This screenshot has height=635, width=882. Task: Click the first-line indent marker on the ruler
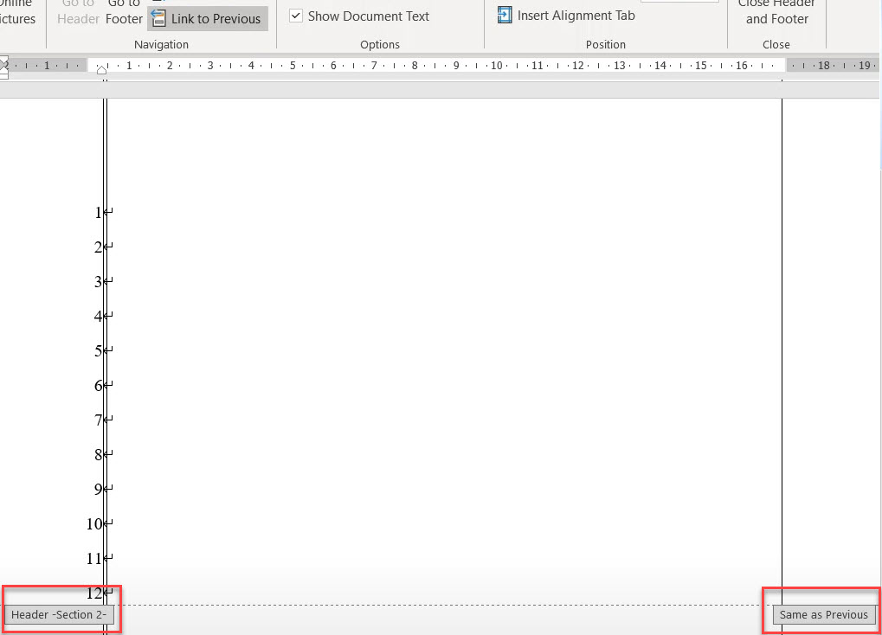[103, 69]
